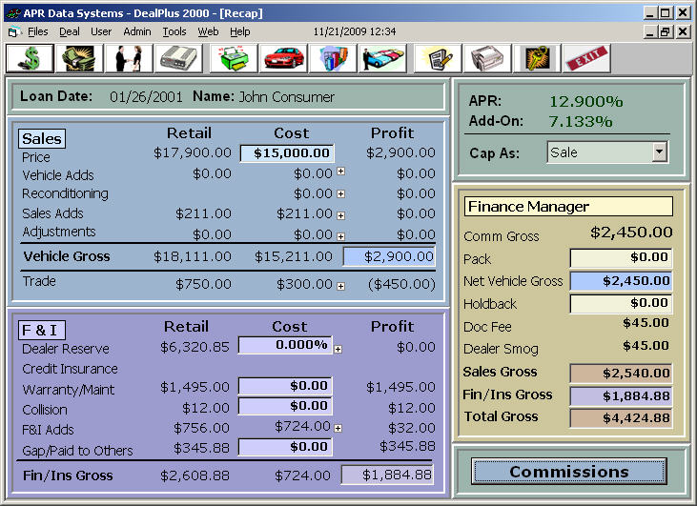Open the Admin menu

[137, 31]
